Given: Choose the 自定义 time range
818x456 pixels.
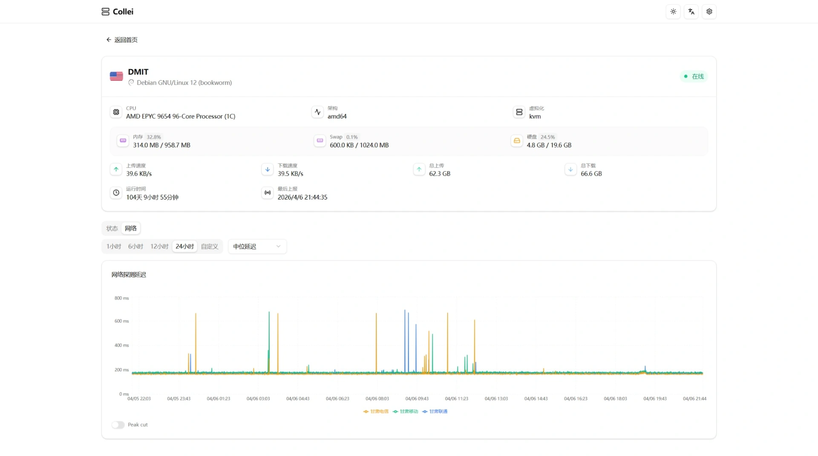Looking at the screenshot, I should coord(210,247).
